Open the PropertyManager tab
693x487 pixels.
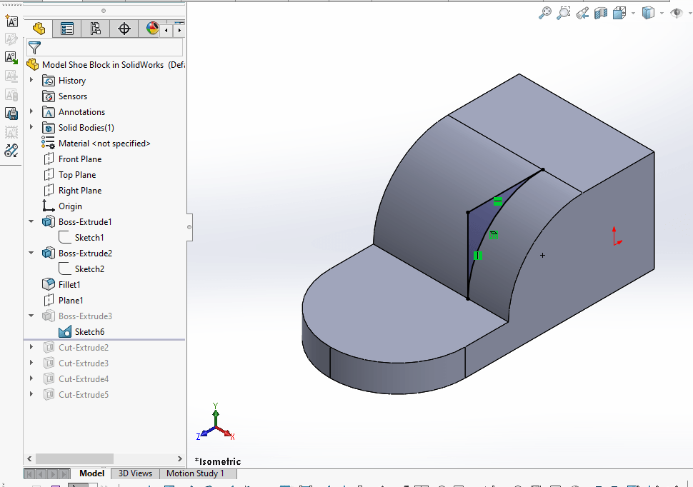67,29
